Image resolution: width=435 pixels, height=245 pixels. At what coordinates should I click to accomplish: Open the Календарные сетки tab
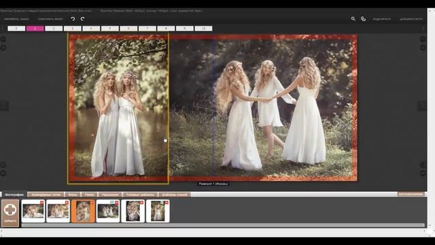[46, 195]
